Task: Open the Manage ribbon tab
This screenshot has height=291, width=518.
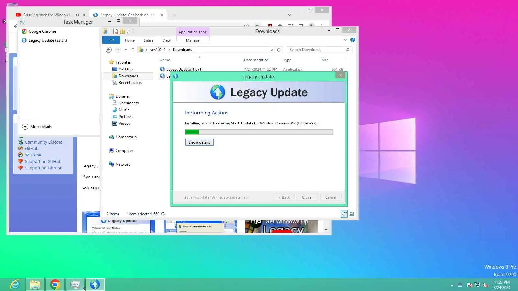Action: click(193, 40)
